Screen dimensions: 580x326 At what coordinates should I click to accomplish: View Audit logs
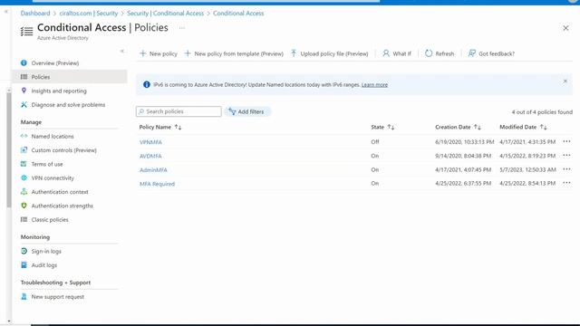[x=44, y=265]
